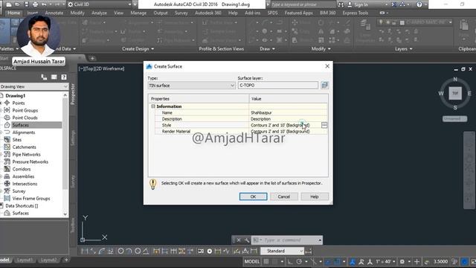Open the Settings vertical tab in Toolspace

tap(73, 138)
